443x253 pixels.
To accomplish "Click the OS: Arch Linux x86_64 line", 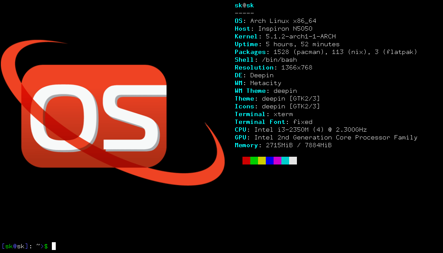I will click(275, 21).
